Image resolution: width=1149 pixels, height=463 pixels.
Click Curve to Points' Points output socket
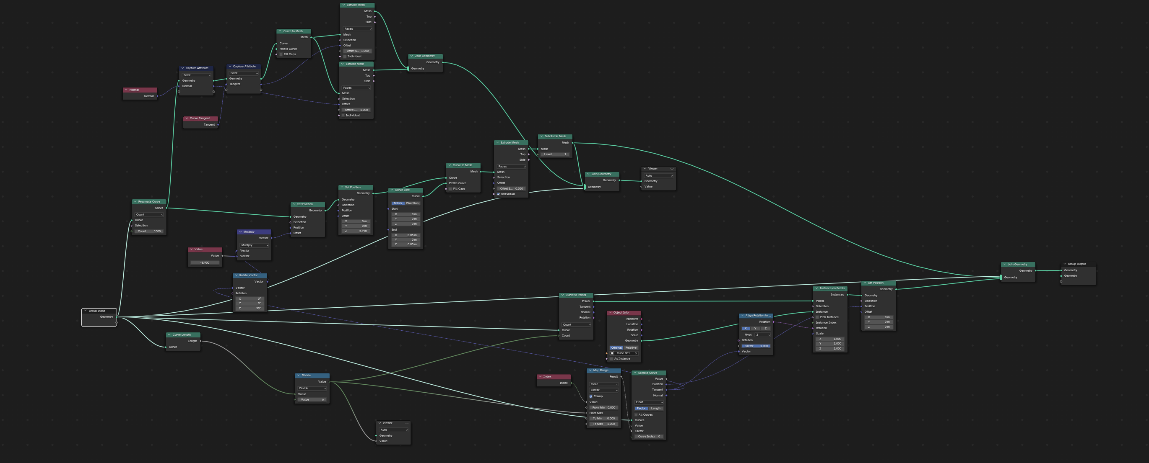pyautogui.click(x=594, y=301)
